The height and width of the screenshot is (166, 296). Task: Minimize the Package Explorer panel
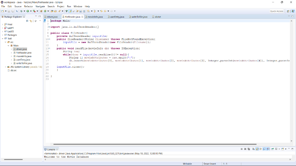pos(36,16)
